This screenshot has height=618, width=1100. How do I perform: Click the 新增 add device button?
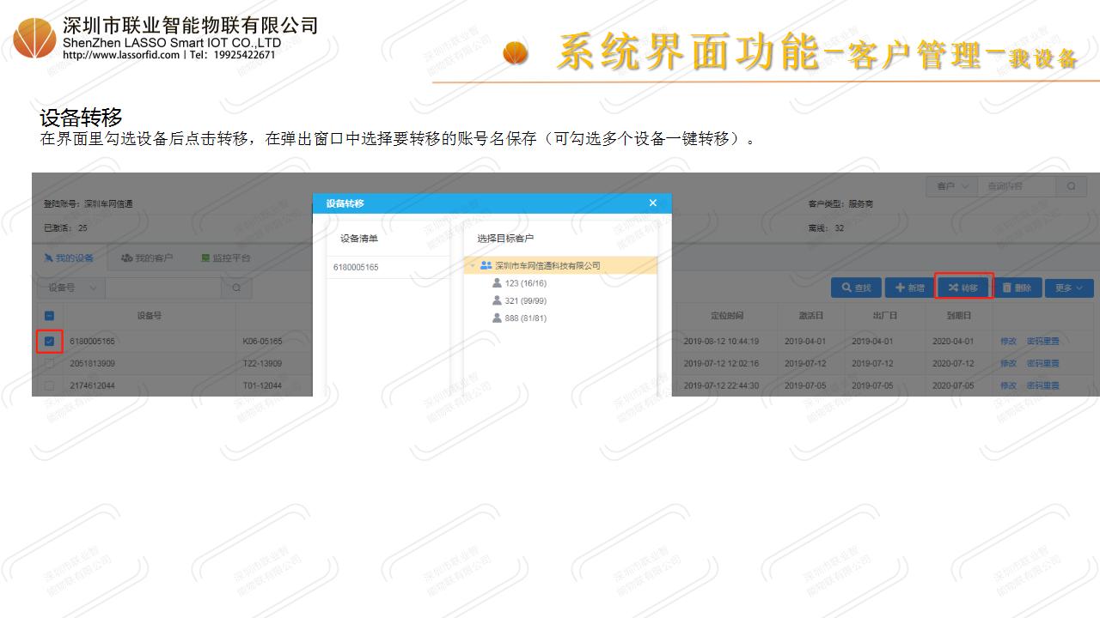(909, 288)
